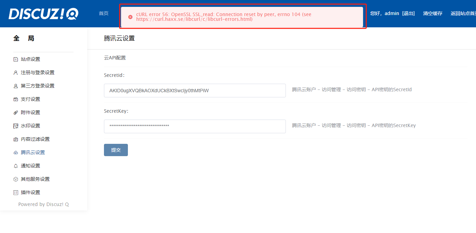The height and width of the screenshot is (233, 476).
Task: Click the SecretKey hint text on right
Action: (354, 125)
